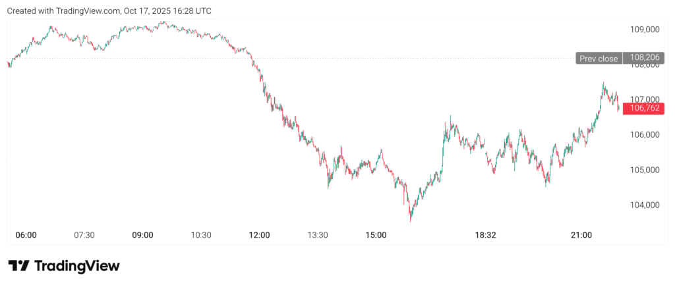Click the "Created with TradingView.com" caption
The image size is (675, 287).
click(x=109, y=11)
